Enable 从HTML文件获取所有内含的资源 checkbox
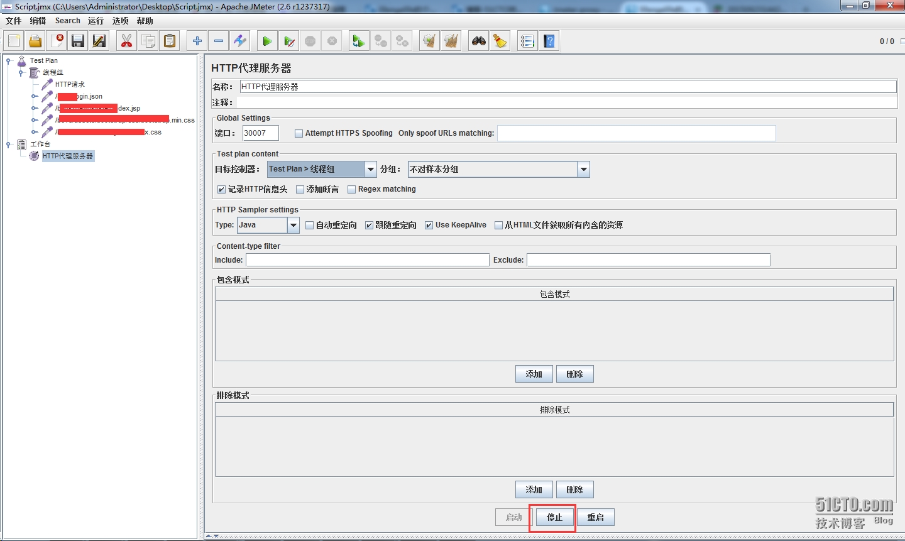This screenshot has width=905, height=541. 499,225
